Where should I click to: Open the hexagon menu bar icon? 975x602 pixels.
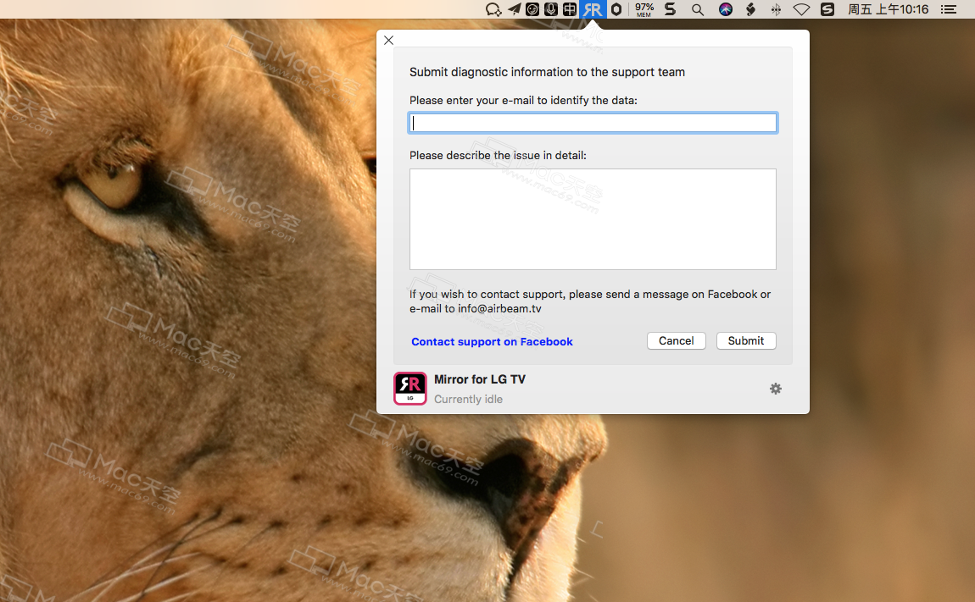coord(616,9)
